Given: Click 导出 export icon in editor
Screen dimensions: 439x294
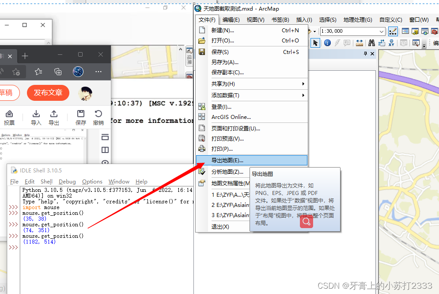Looking at the screenshot, I should (54, 118).
